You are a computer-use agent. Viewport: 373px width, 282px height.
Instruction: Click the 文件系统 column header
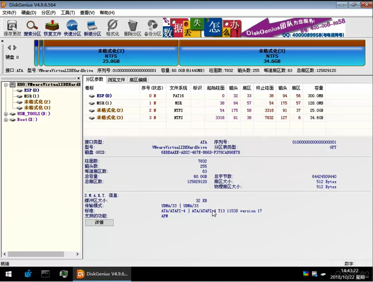[178, 88]
